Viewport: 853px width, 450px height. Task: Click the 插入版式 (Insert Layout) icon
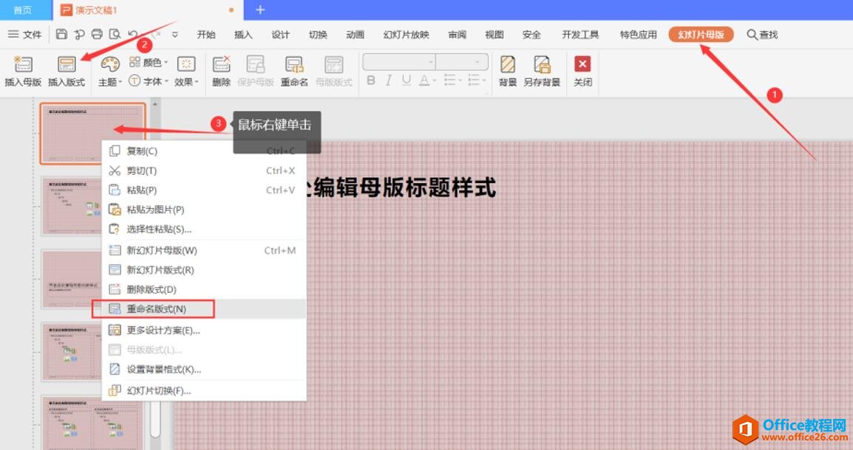(67, 65)
